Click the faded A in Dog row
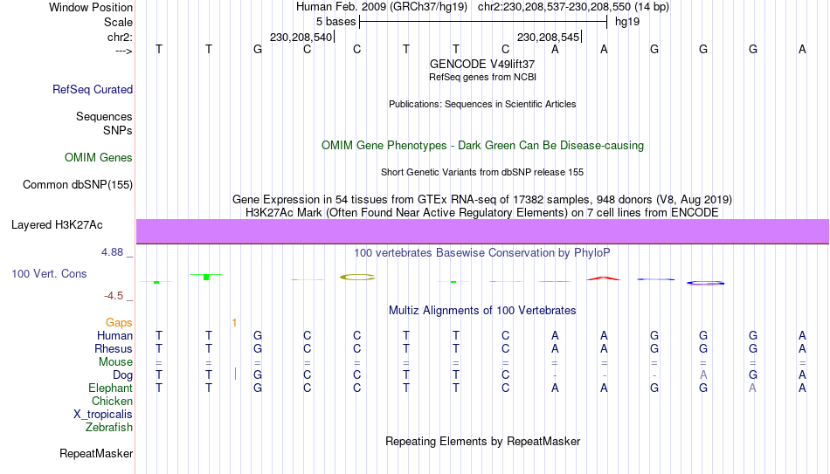 coord(703,375)
